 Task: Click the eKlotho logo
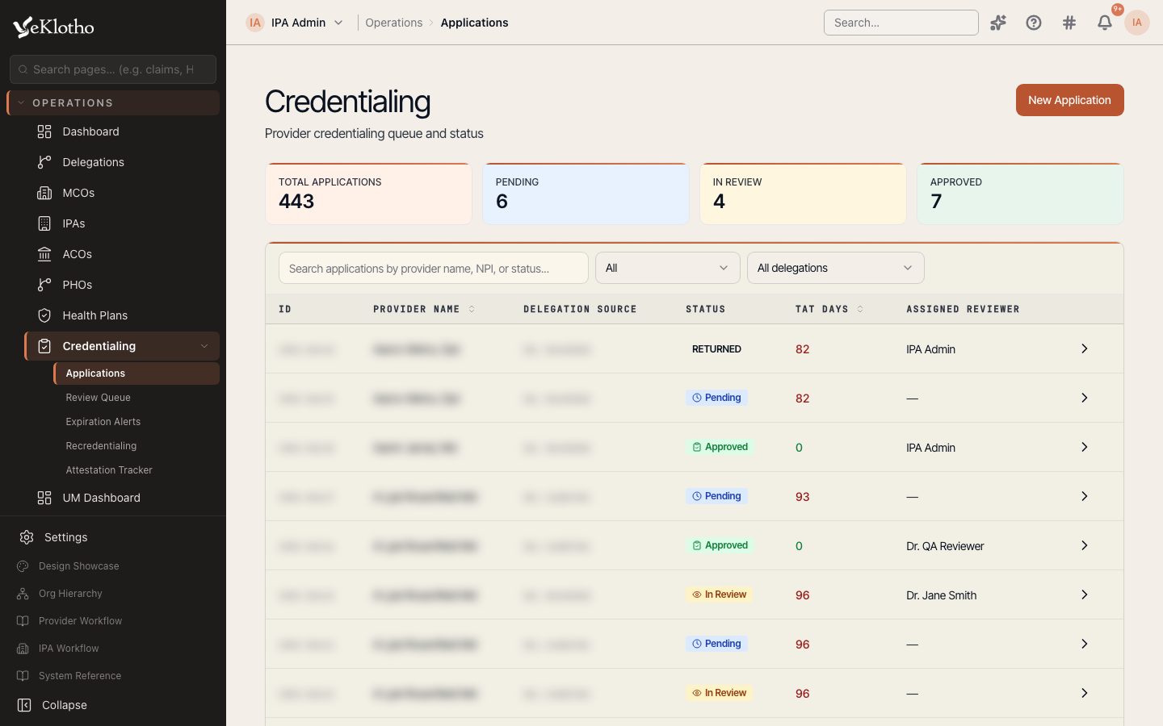(54, 27)
